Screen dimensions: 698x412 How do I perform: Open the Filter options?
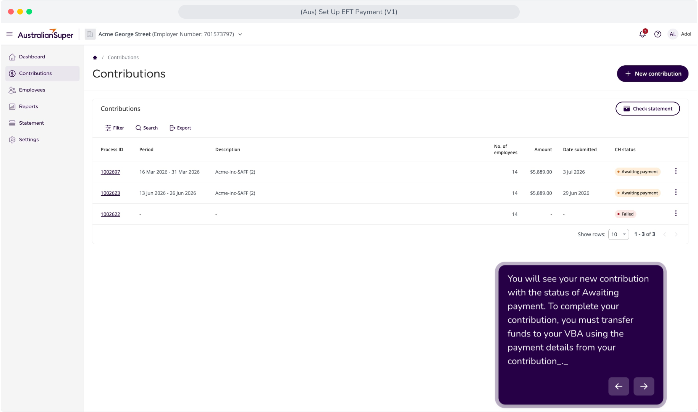tap(115, 128)
